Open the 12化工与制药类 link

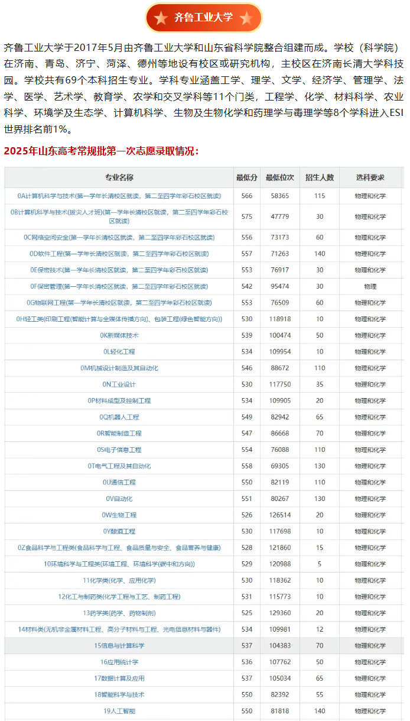click(x=119, y=597)
